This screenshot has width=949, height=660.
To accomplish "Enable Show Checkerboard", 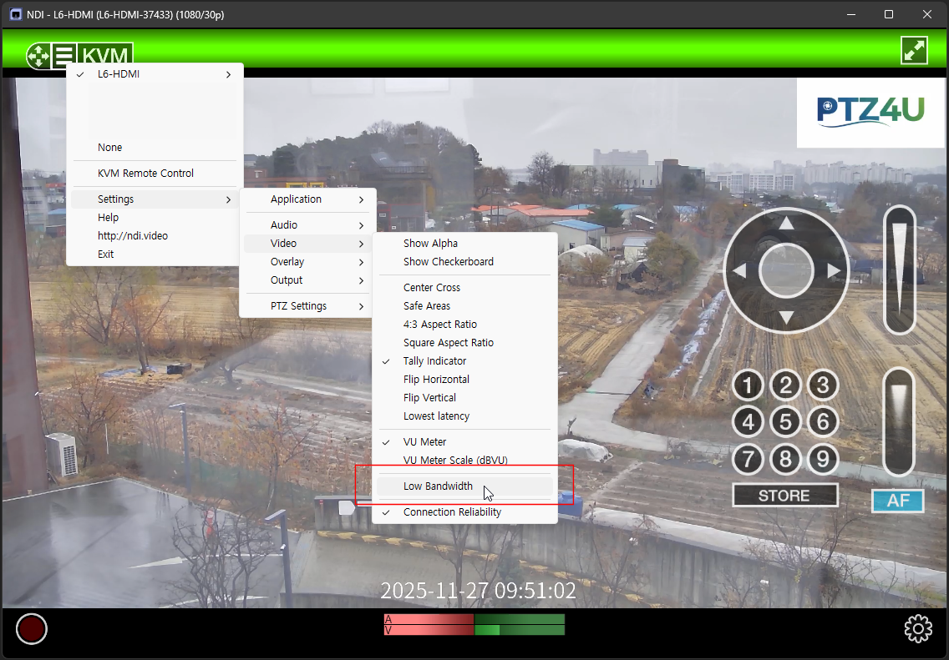I will [464, 262].
